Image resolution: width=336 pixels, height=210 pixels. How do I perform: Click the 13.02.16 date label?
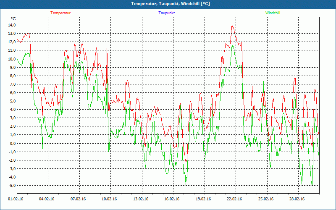(x=141, y=199)
